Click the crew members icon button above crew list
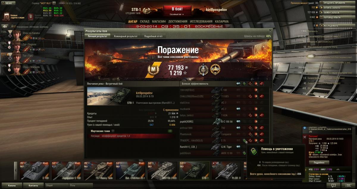 pos(4,26)
